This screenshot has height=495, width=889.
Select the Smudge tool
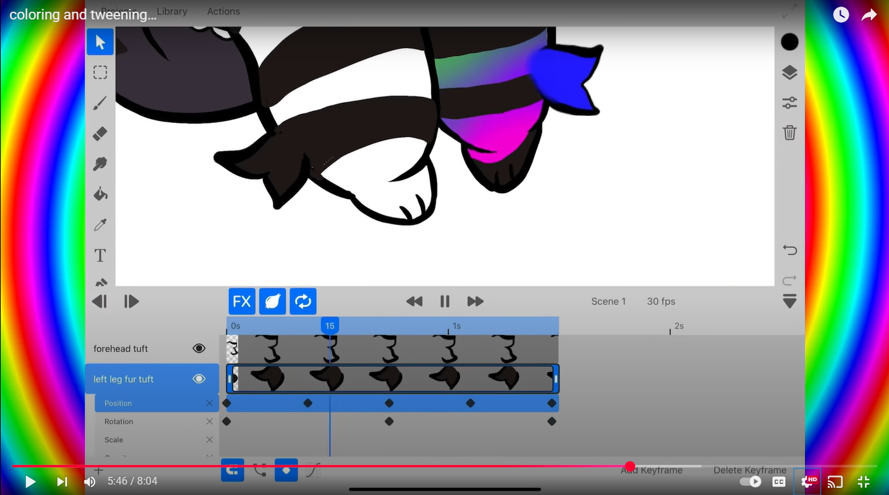pos(100,164)
